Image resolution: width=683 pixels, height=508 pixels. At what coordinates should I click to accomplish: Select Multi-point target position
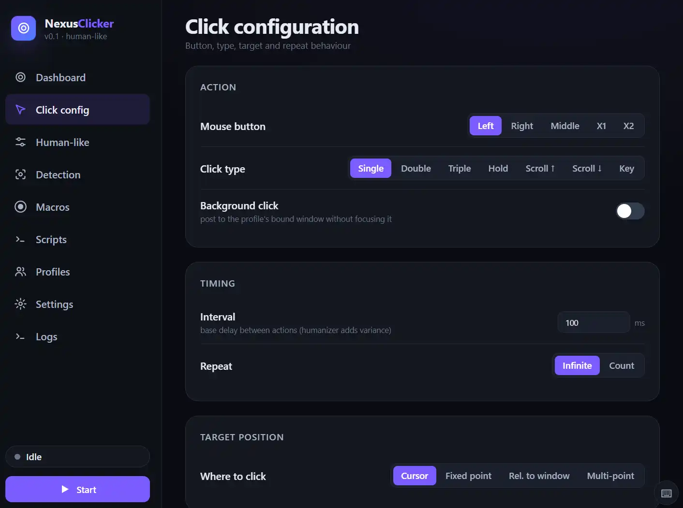610,476
